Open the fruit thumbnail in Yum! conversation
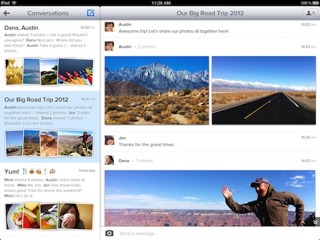320x240 pixels. point(31,216)
